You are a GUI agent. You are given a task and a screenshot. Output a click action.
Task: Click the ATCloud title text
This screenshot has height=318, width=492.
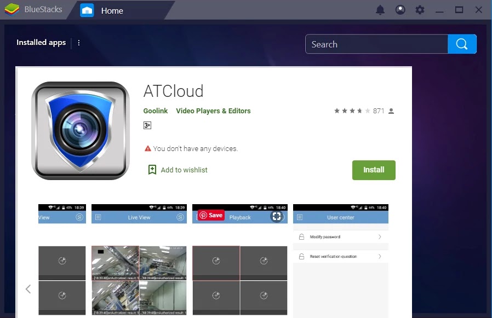coord(173,91)
